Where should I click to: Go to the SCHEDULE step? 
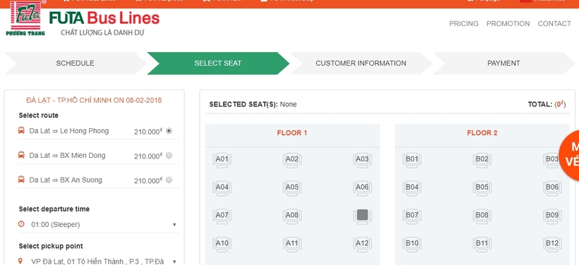pyautogui.click(x=75, y=63)
